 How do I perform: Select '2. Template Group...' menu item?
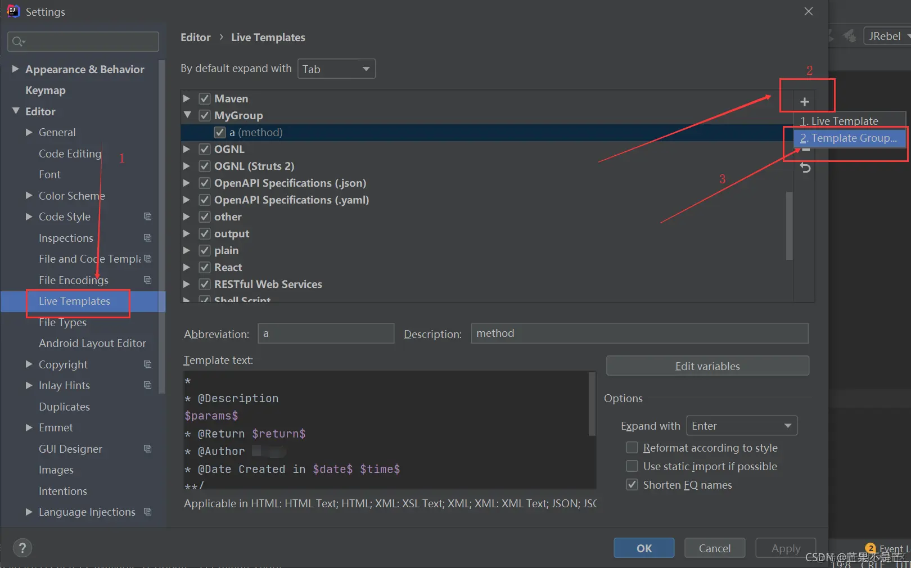point(849,138)
